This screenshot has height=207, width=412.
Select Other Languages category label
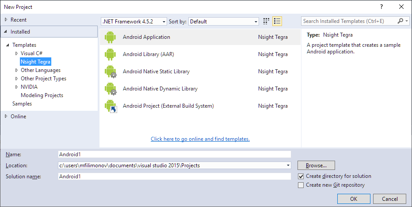[41, 70]
